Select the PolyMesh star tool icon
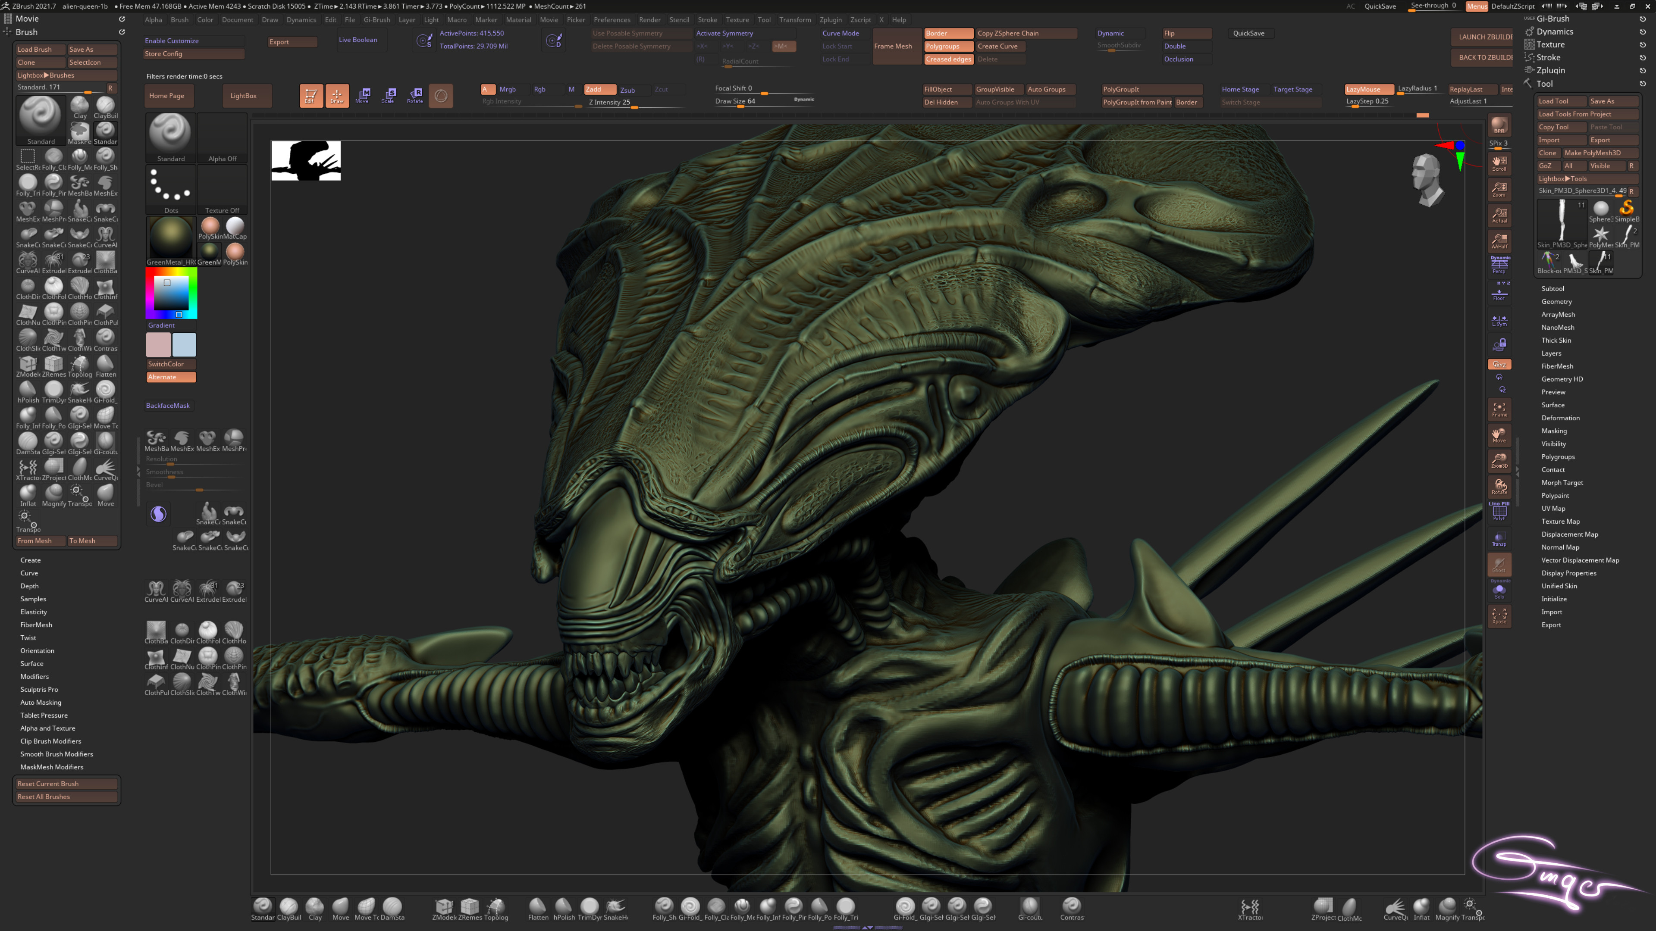Screen dimensions: 1656x931 pyautogui.click(x=1601, y=237)
